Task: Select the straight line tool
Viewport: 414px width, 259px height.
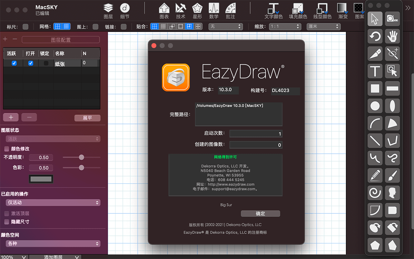Action: tap(375, 141)
